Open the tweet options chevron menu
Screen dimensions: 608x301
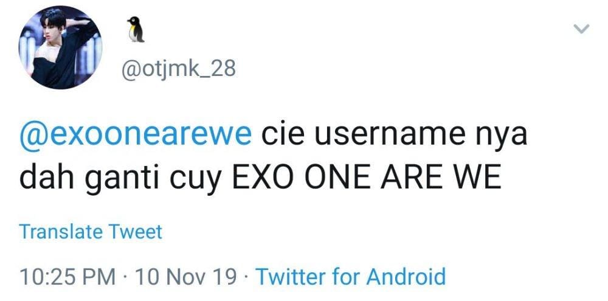pyautogui.click(x=582, y=29)
